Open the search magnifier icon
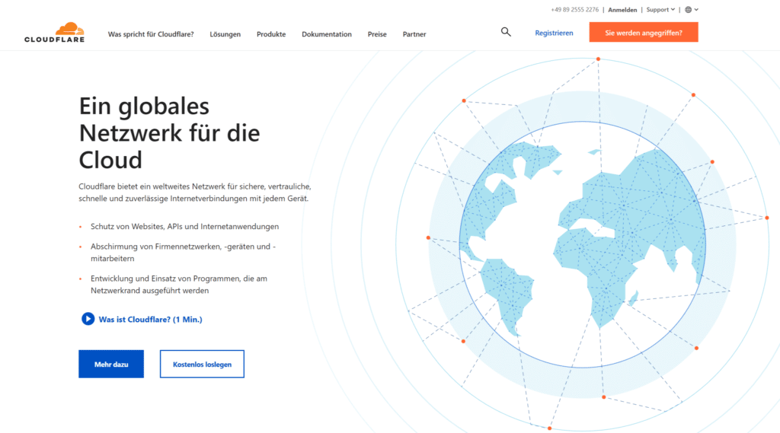The width and height of the screenshot is (780, 433). [506, 32]
